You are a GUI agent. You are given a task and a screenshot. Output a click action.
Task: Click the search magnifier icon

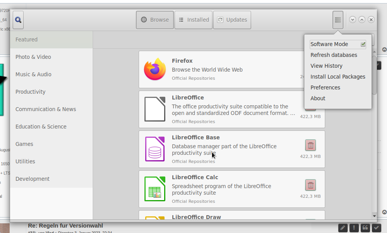(x=18, y=20)
